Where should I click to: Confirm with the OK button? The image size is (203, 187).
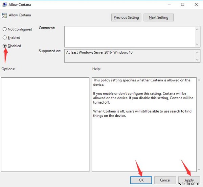click(141, 180)
